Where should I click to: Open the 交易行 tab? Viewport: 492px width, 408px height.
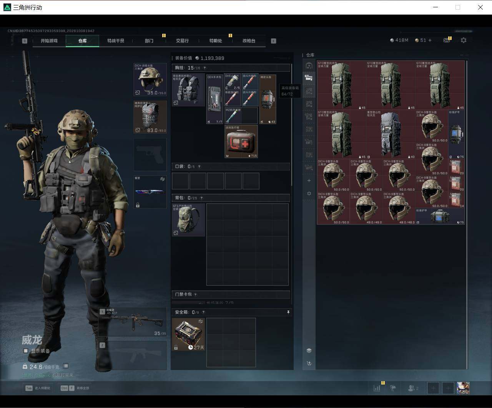[x=182, y=41]
